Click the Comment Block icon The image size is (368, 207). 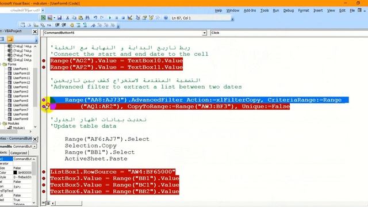click(78, 25)
